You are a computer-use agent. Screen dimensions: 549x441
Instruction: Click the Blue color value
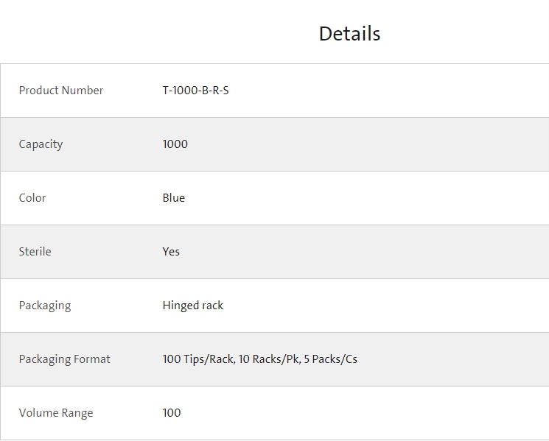tap(174, 198)
